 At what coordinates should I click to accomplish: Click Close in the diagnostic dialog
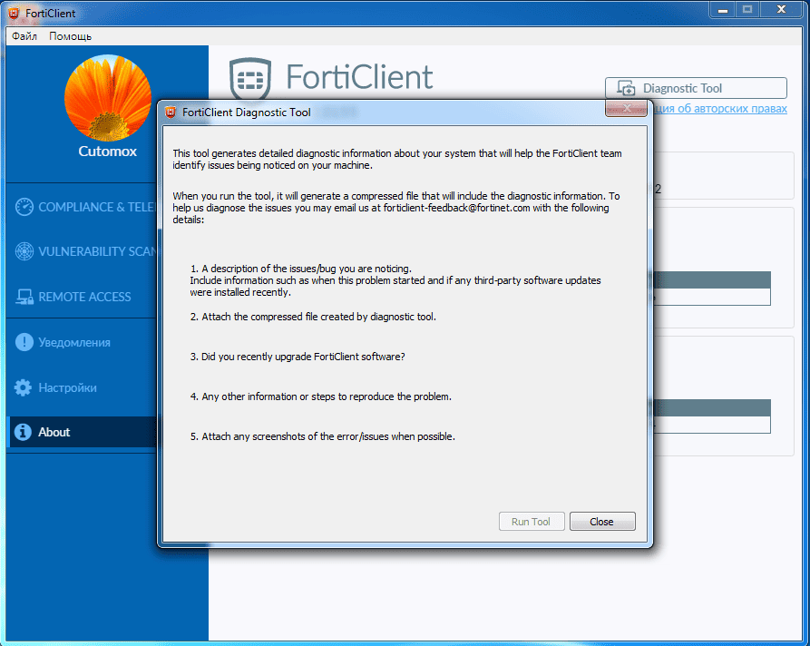pyautogui.click(x=601, y=522)
